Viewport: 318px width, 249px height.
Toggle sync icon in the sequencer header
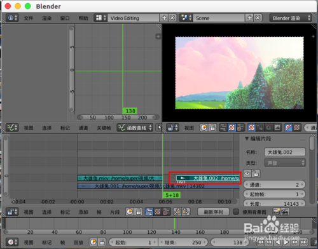tap(130, 212)
